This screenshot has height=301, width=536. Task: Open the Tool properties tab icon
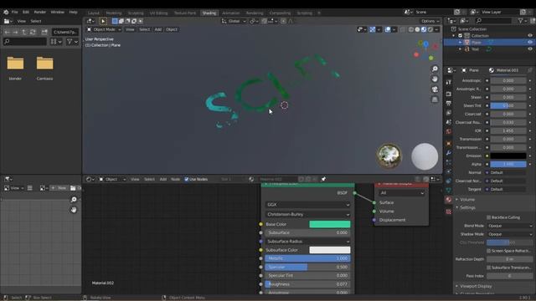(449, 82)
